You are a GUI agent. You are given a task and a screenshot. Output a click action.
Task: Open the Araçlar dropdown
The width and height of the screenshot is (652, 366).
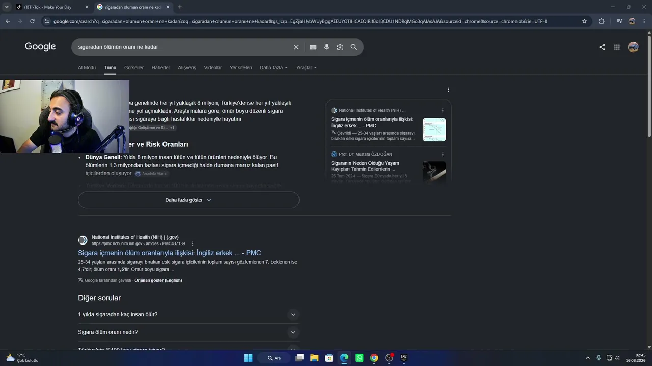[x=307, y=68]
